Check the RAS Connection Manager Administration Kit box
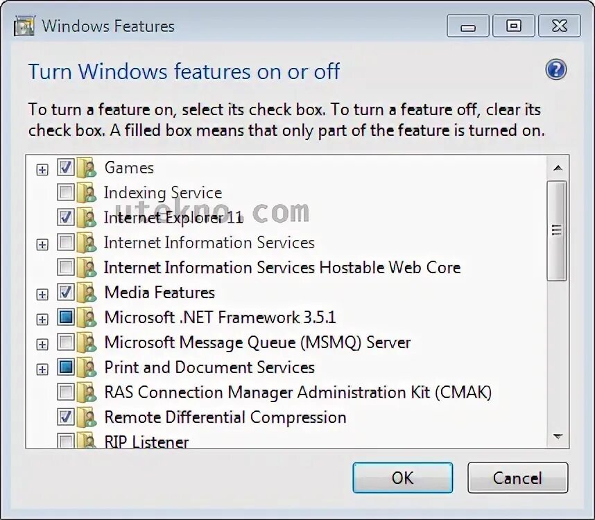Image resolution: width=595 pixels, height=520 pixels. click(66, 392)
